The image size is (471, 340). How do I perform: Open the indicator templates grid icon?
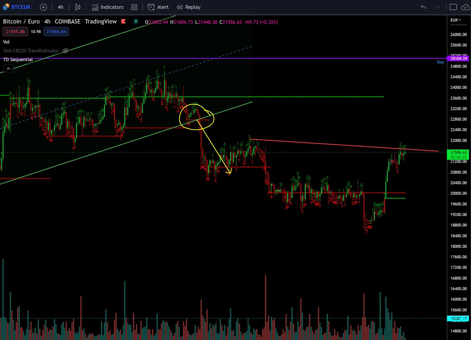pos(134,7)
